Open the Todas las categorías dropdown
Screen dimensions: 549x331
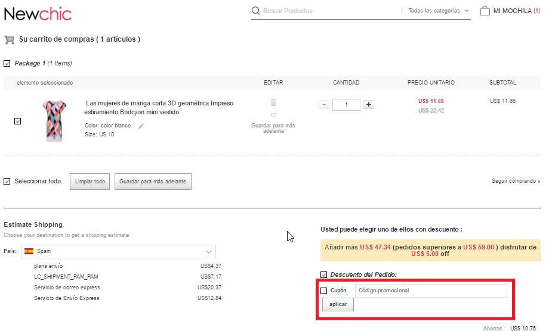pyautogui.click(x=439, y=11)
